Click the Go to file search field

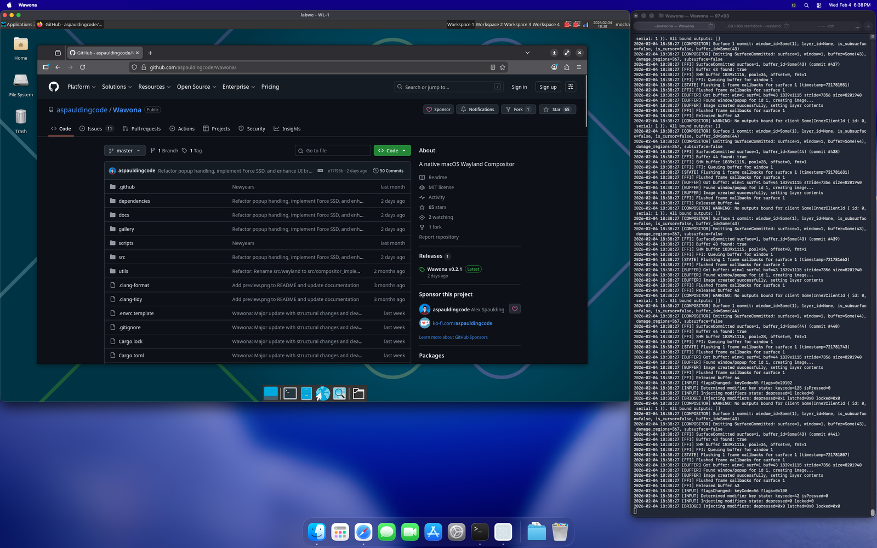tap(333, 150)
